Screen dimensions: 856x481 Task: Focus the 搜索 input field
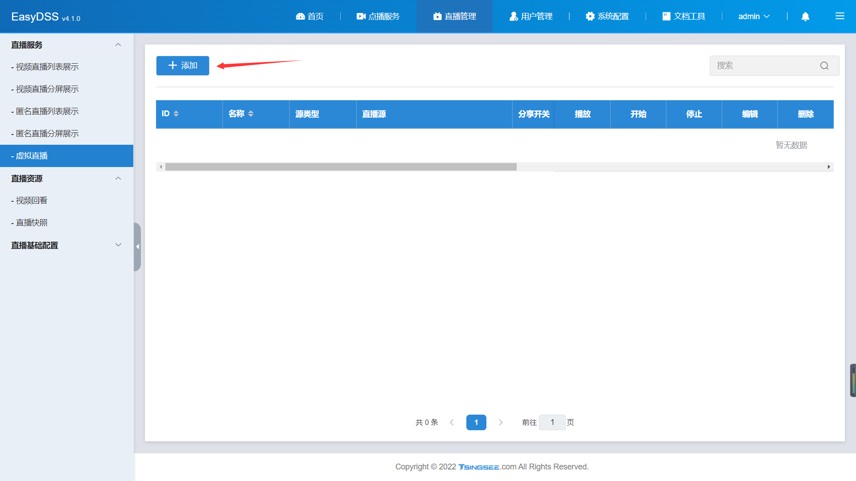click(763, 66)
